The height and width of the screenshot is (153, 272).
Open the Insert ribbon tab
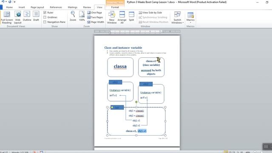point(22,7)
